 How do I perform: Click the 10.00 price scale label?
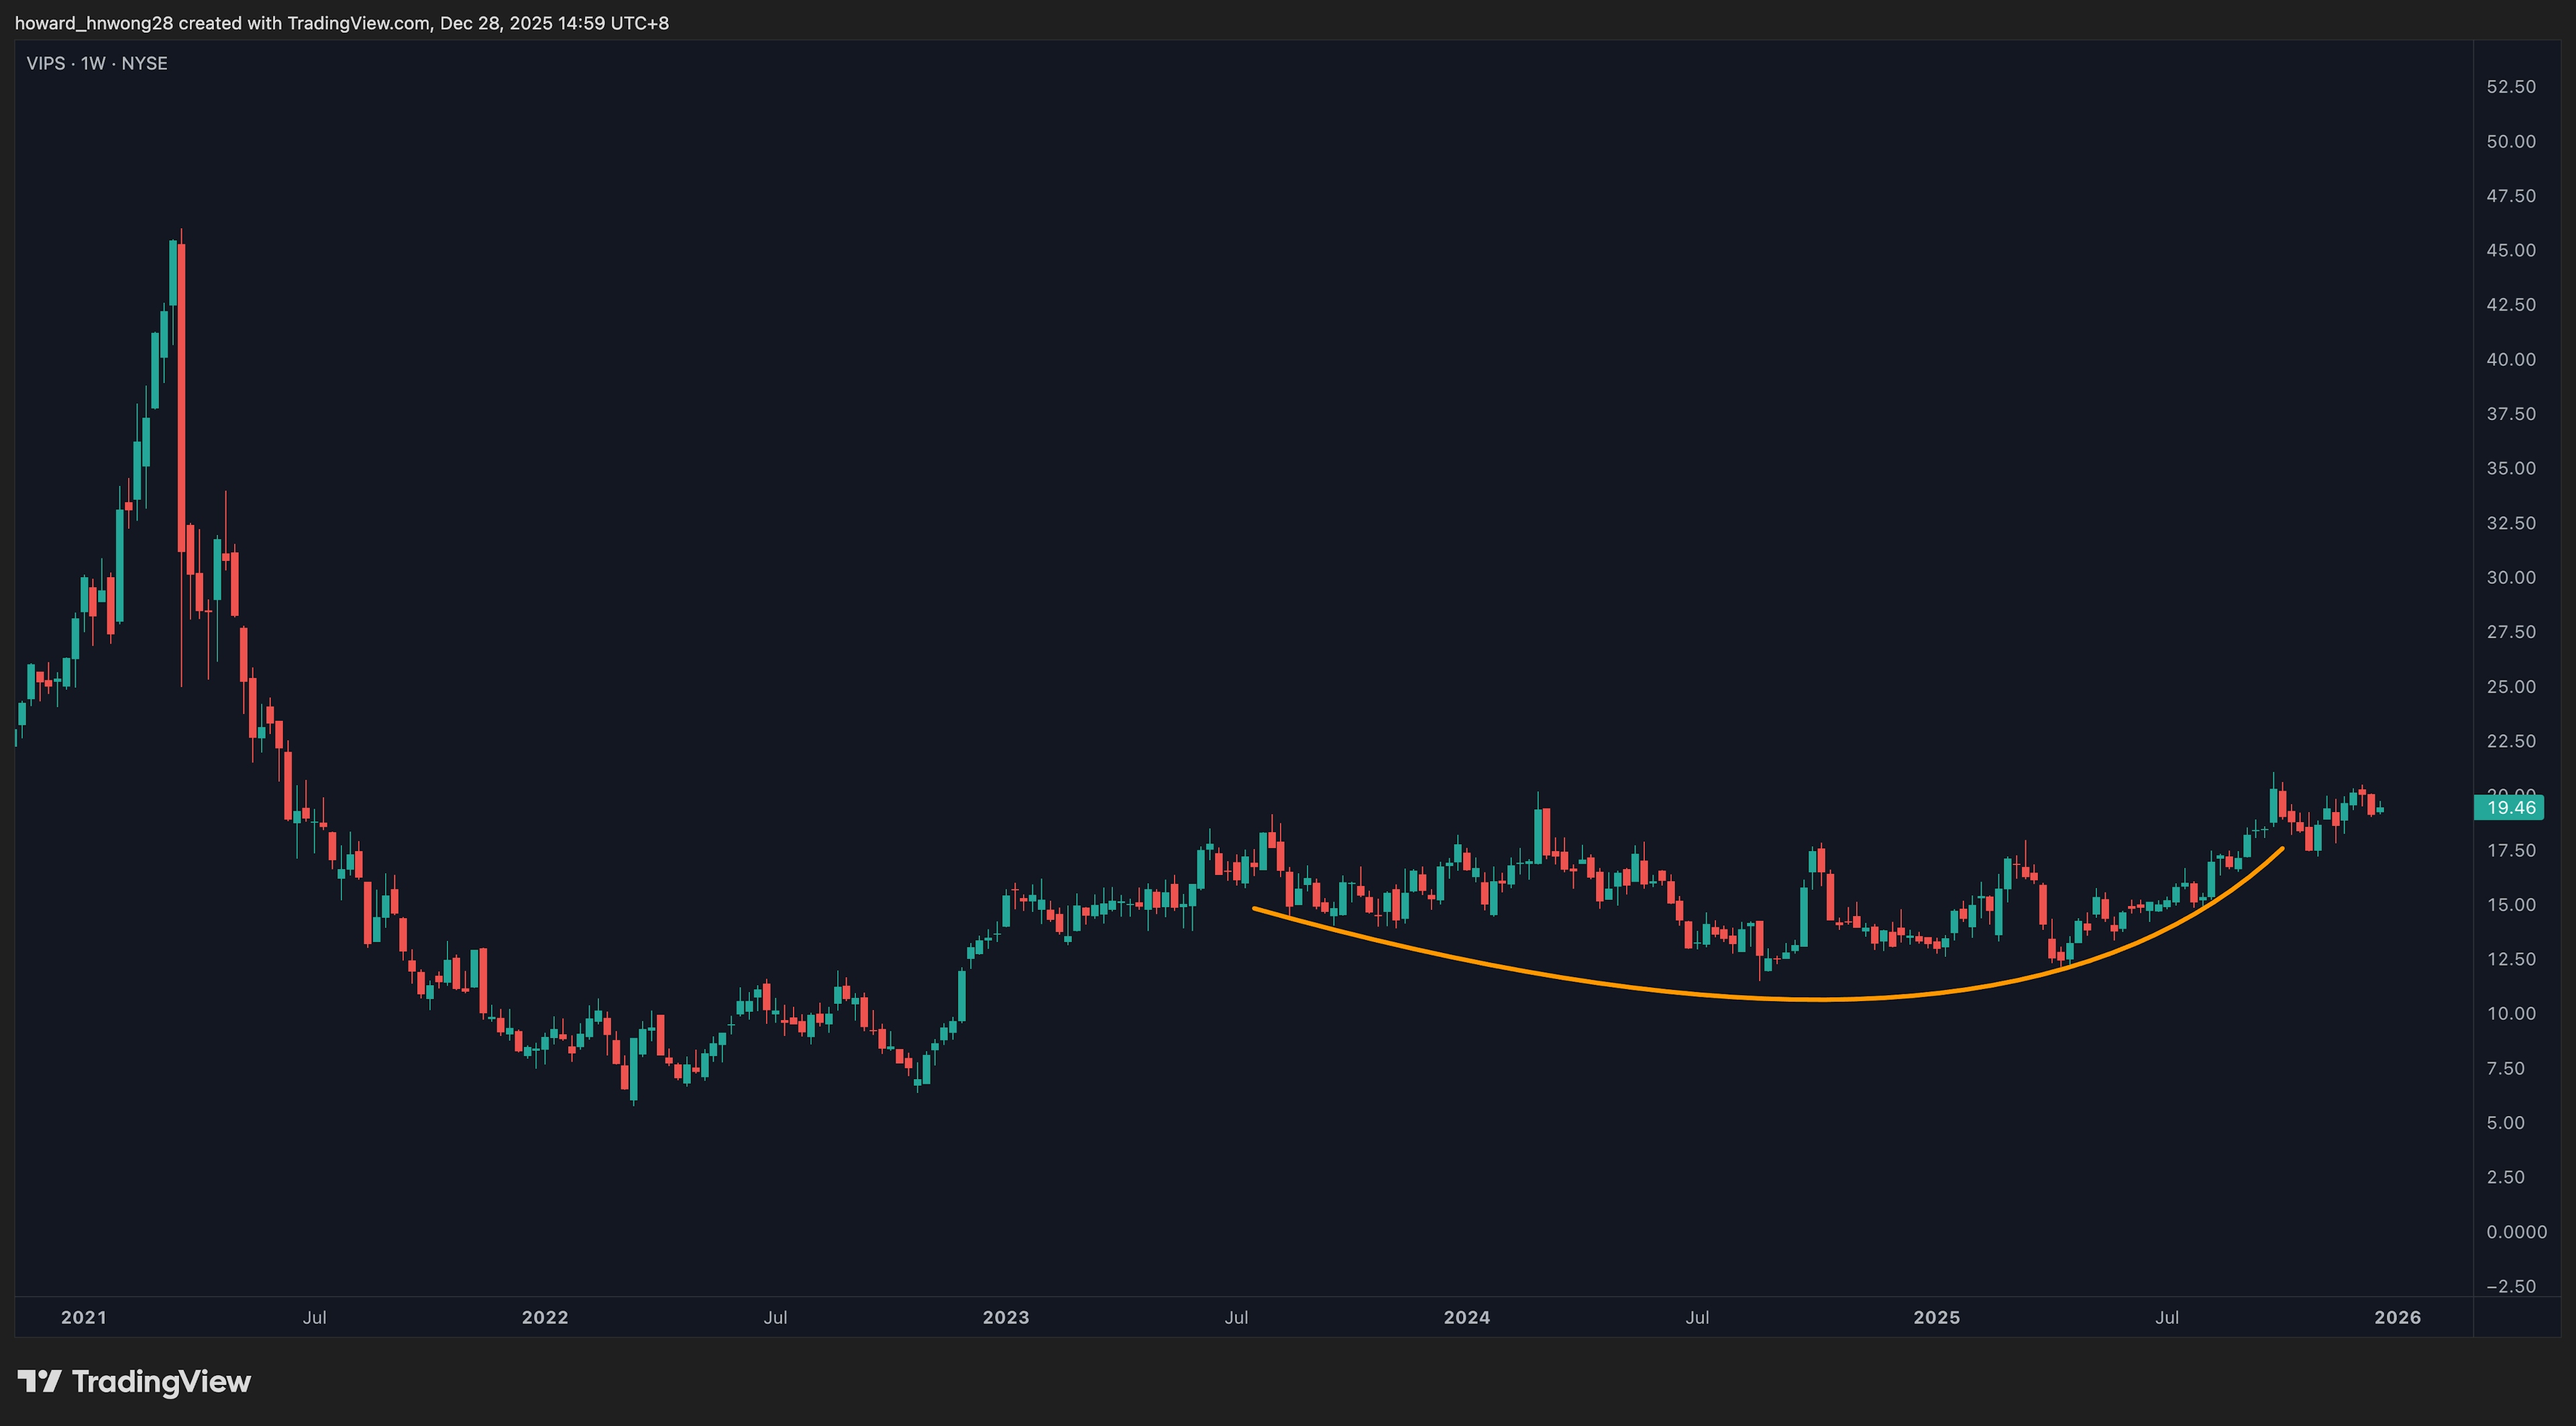pyautogui.click(x=2511, y=1013)
